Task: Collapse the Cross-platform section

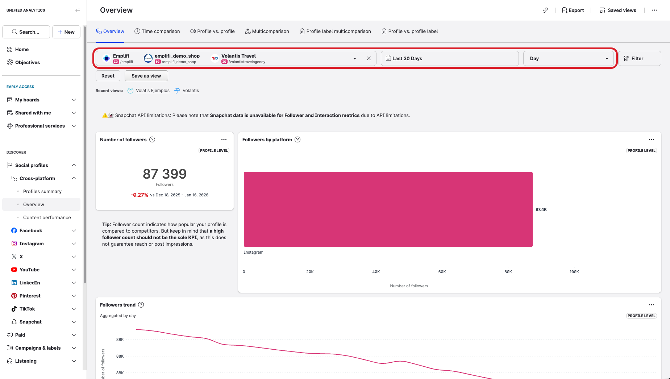Action: 74,178
